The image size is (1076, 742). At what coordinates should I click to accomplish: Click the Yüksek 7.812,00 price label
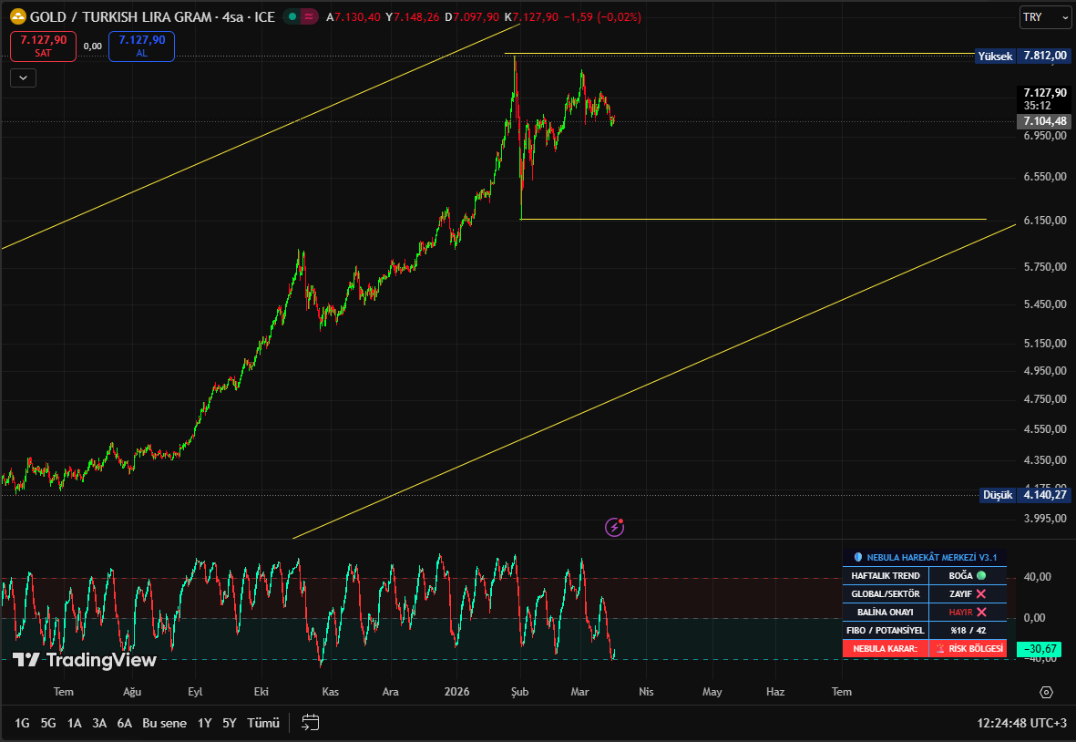pos(1022,56)
